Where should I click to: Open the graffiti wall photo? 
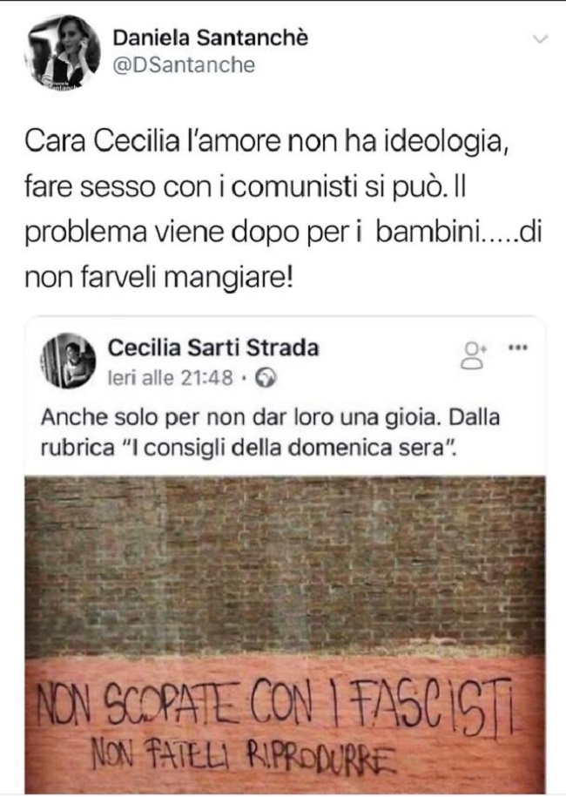tap(285, 634)
